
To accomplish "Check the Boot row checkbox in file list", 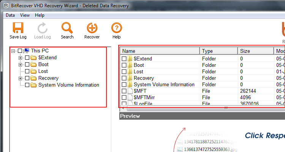I will tap(124, 65).
